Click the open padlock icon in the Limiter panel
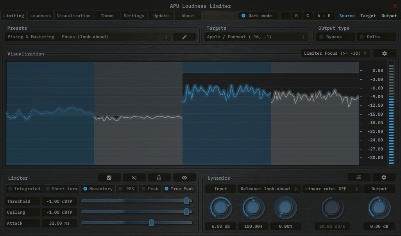 pos(159,177)
